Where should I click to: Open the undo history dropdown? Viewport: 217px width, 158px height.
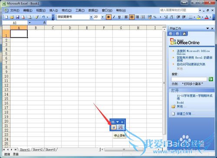pos(47,17)
